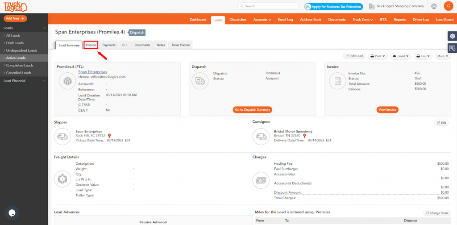Viewport: 457px width, 225px height.
Task: Click Receive Advance! text
Action: (x=154, y=222)
